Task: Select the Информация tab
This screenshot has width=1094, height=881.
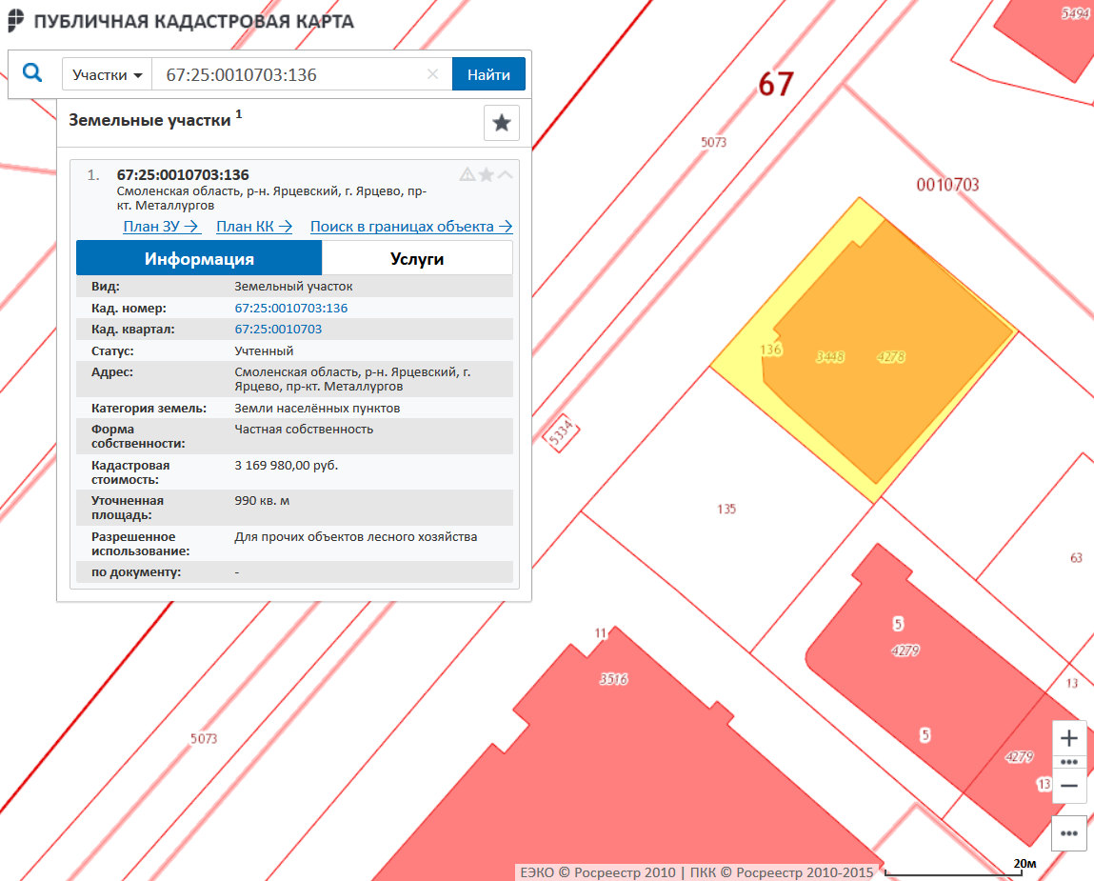Action: click(x=199, y=258)
